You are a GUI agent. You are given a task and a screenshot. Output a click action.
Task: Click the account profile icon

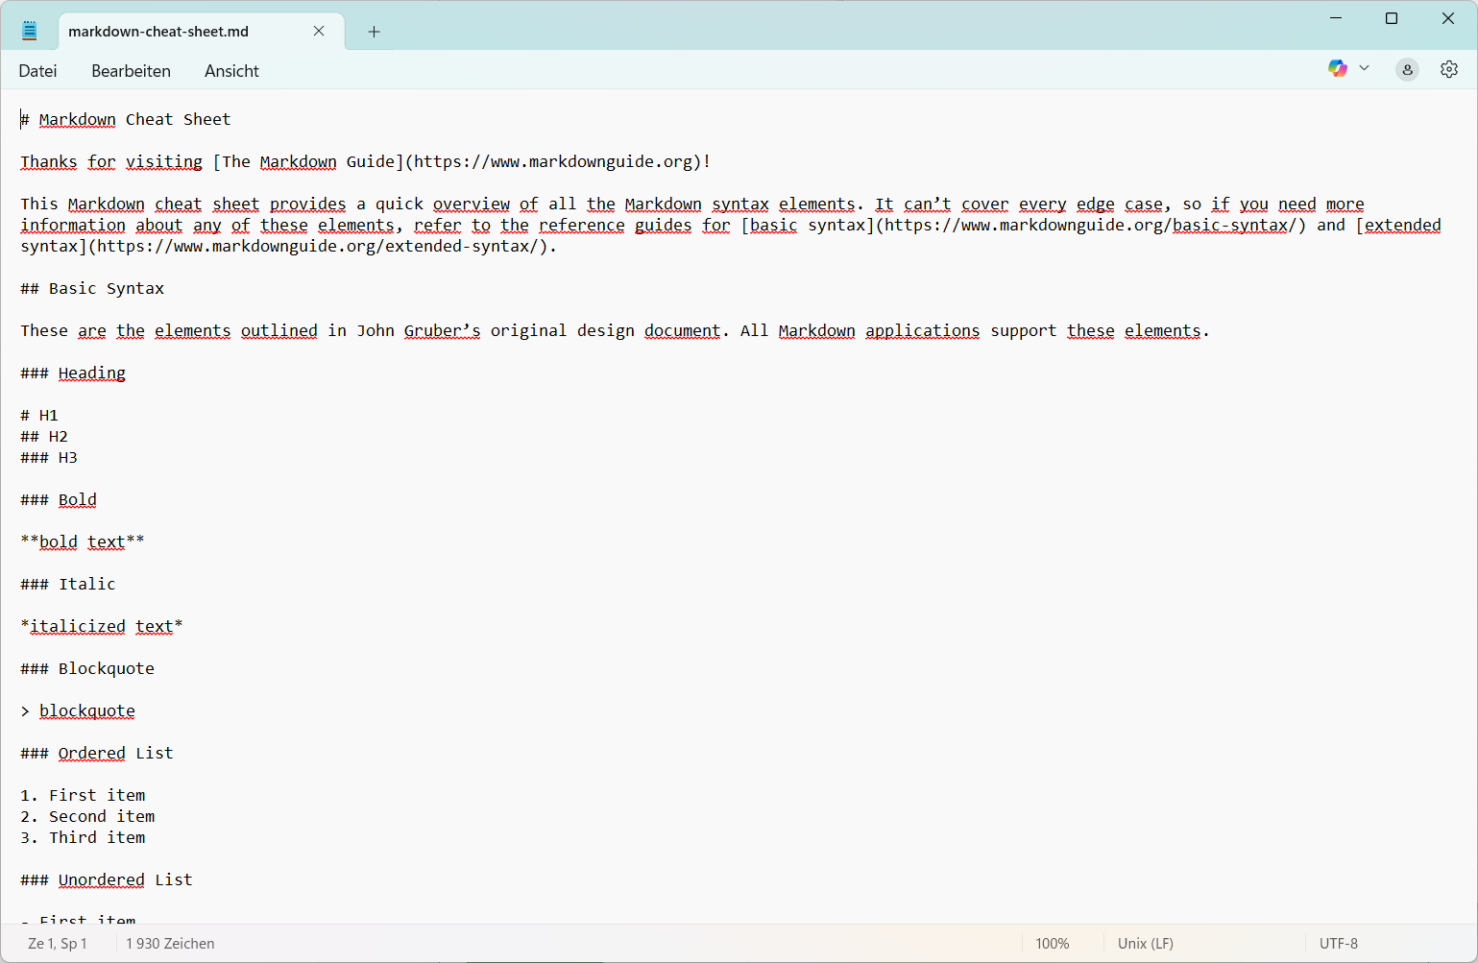pyautogui.click(x=1406, y=69)
